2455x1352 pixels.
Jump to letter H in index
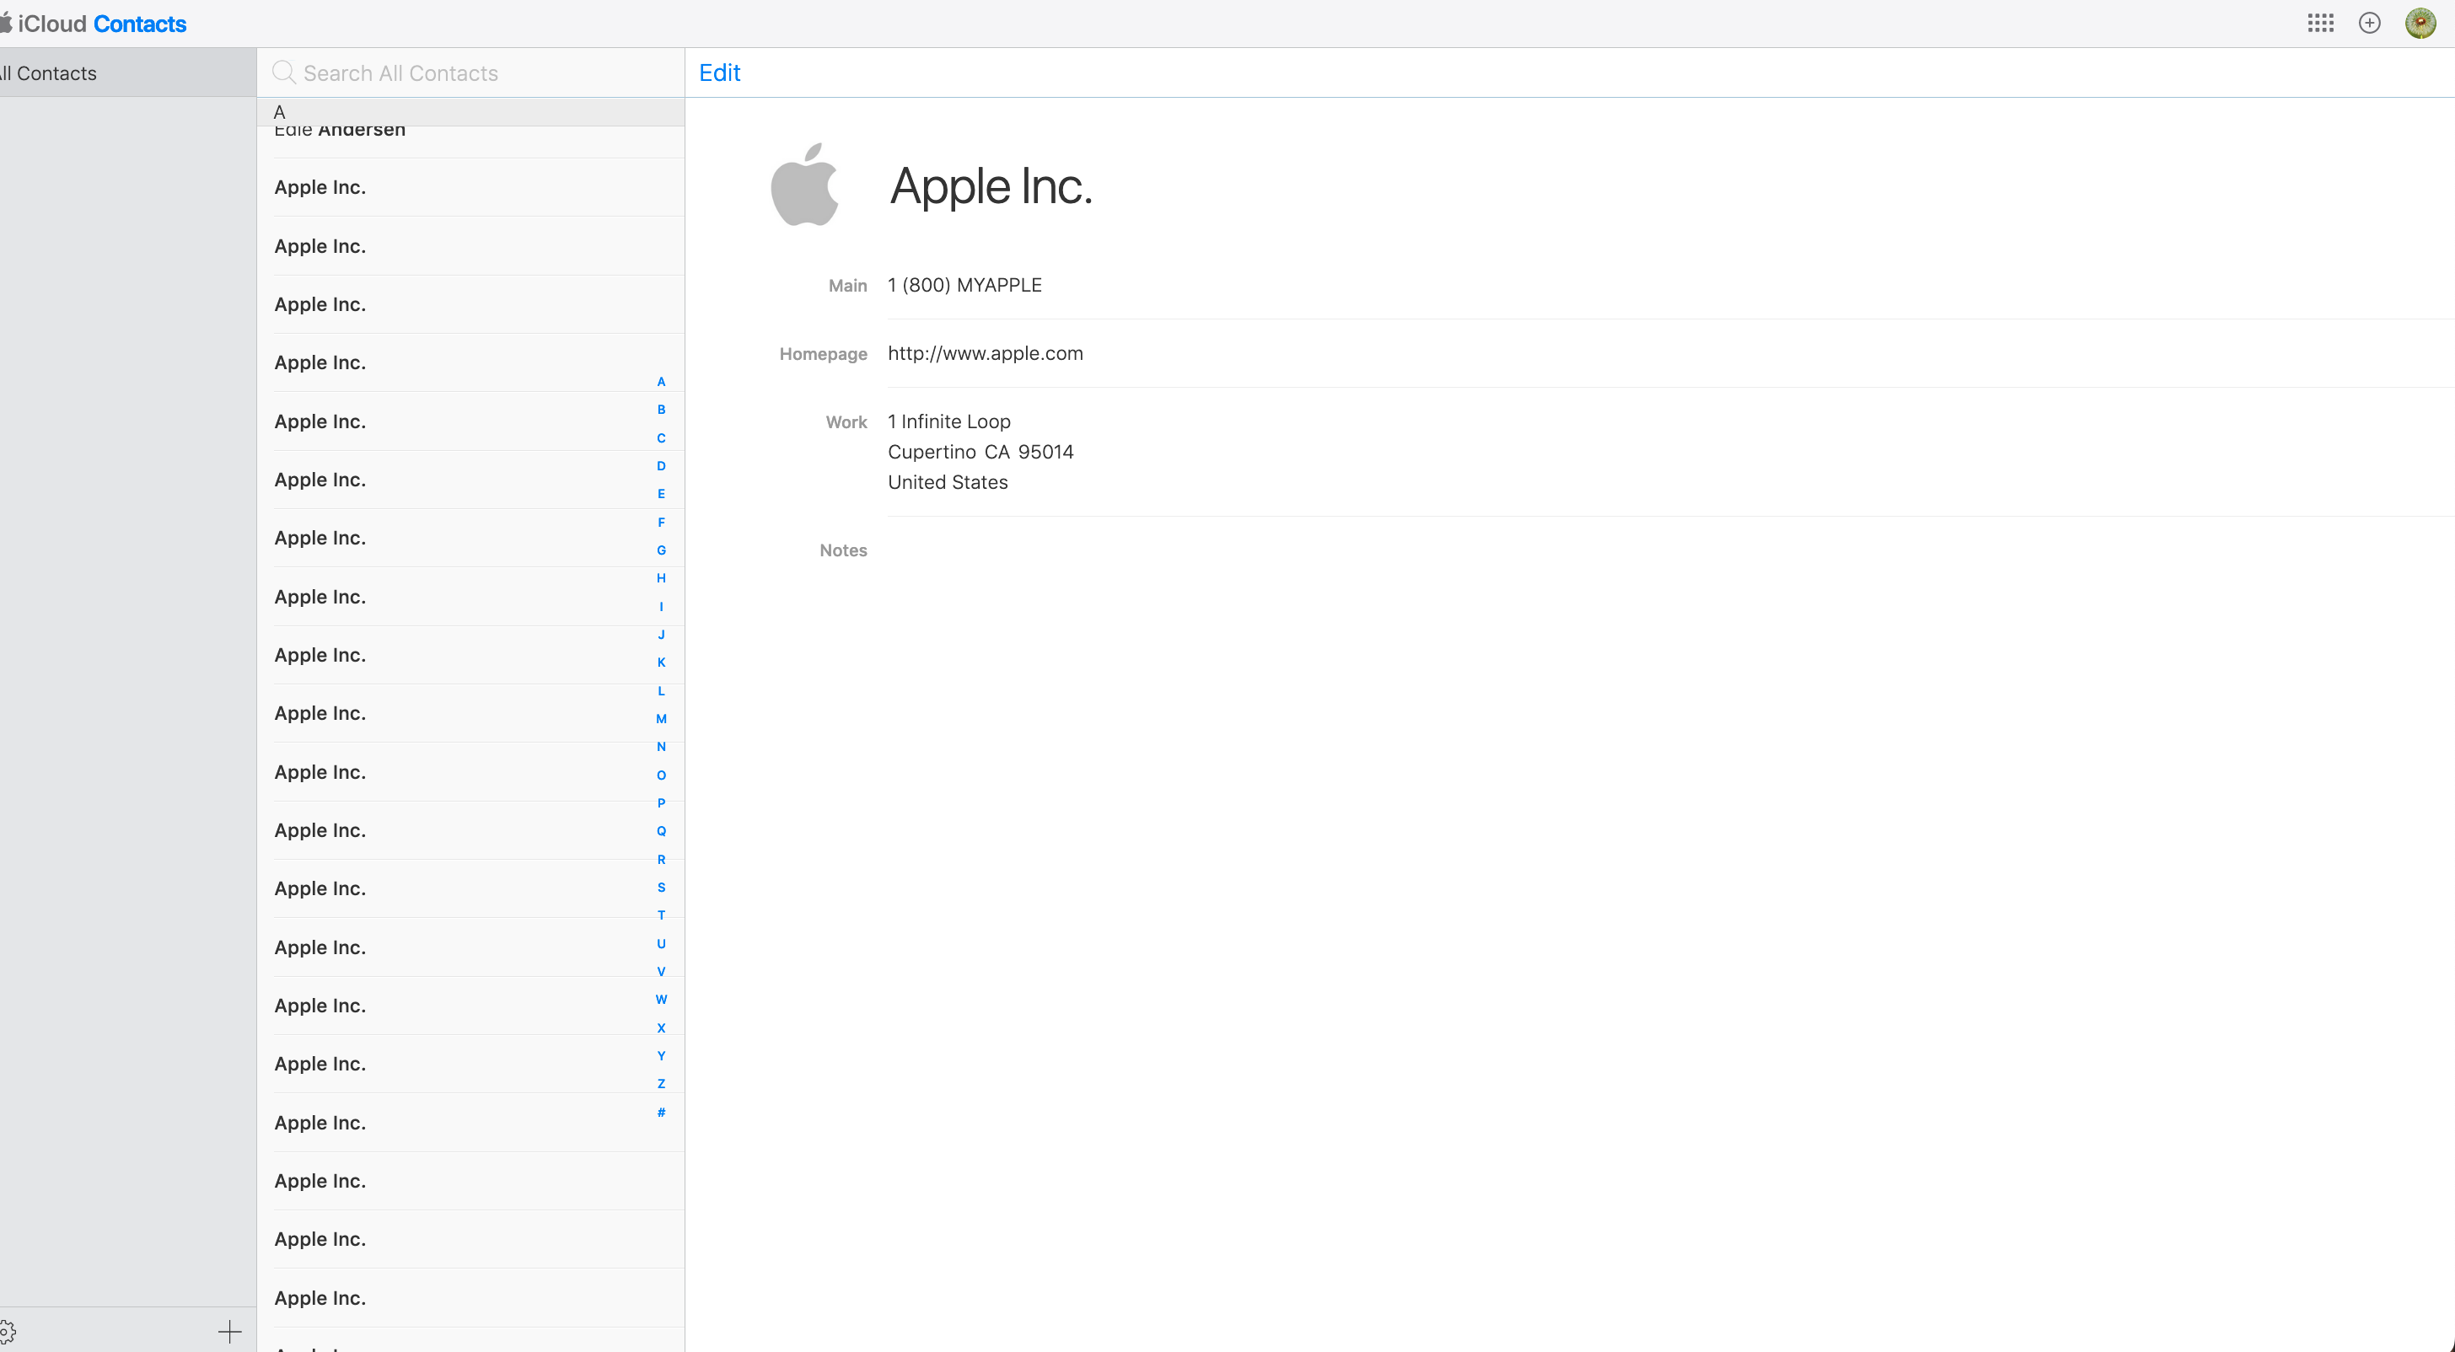[x=662, y=578]
